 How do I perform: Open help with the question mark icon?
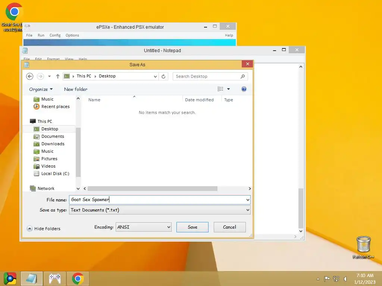[244, 89]
